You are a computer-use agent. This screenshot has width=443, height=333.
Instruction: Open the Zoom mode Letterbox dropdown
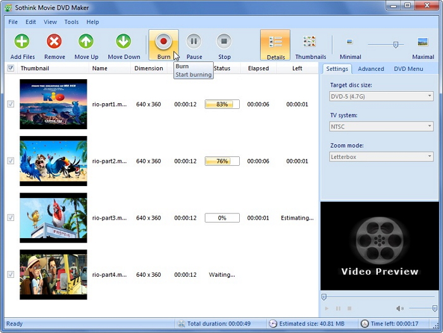tap(382, 156)
